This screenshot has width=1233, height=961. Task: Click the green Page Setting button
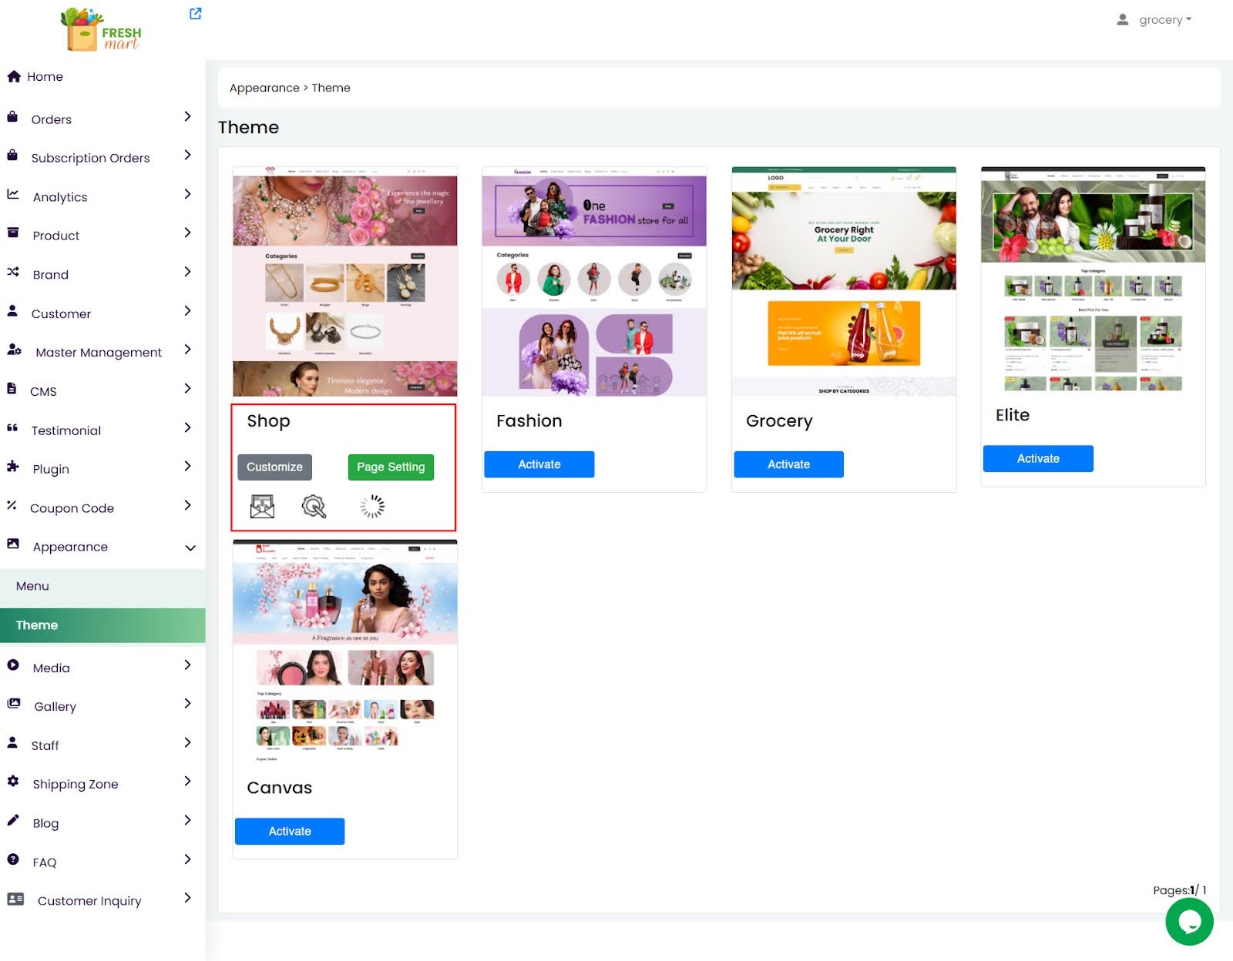(391, 467)
